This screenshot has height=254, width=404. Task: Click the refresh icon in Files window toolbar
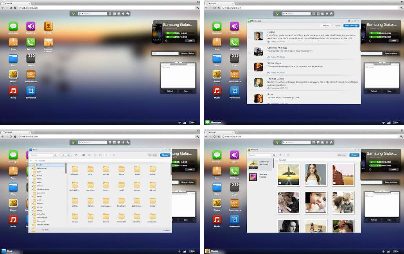click(x=76, y=155)
